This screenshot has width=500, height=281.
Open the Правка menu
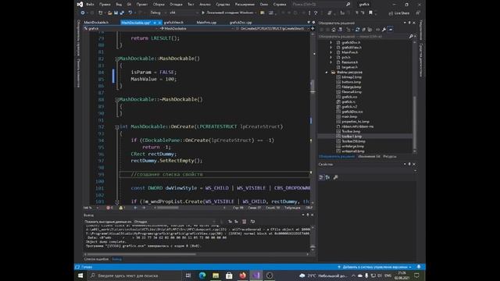[x=105, y=5]
